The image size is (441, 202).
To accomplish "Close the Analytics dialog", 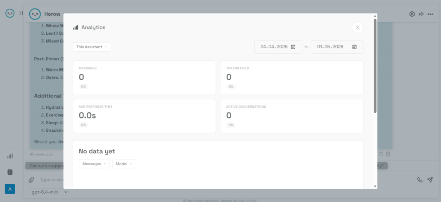I will tap(358, 28).
